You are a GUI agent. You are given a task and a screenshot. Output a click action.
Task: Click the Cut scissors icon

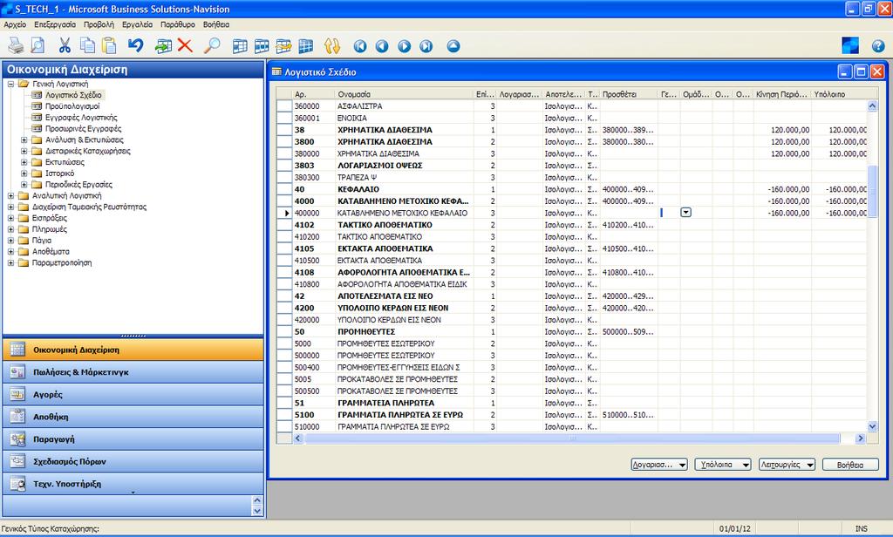pyautogui.click(x=65, y=45)
